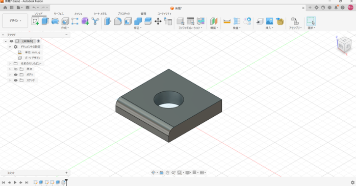Image resolution: width=356 pixels, height=186 pixels.
Task: Click the rectangular pattern icon in Create
Action: pyautogui.click(x=75, y=21)
